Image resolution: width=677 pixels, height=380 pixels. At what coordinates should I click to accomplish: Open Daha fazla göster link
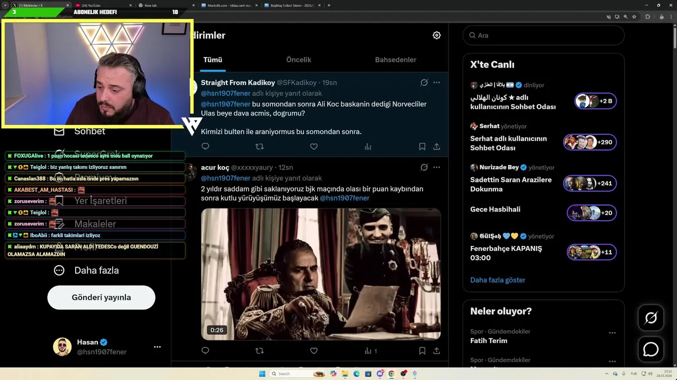pyautogui.click(x=498, y=280)
